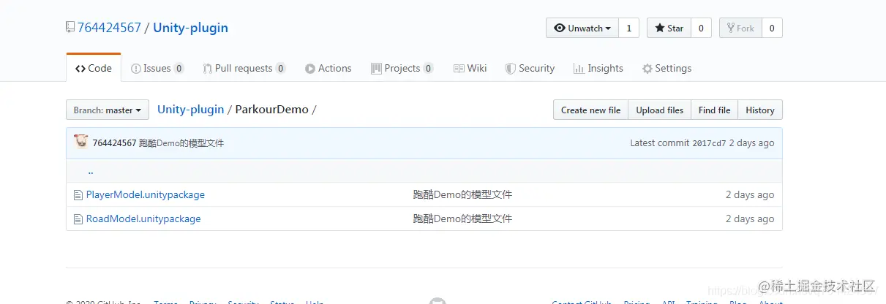Image resolution: width=886 pixels, height=304 pixels.
Task: Click the '2 days ago' time in RoadModel row
Action: point(750,218)
